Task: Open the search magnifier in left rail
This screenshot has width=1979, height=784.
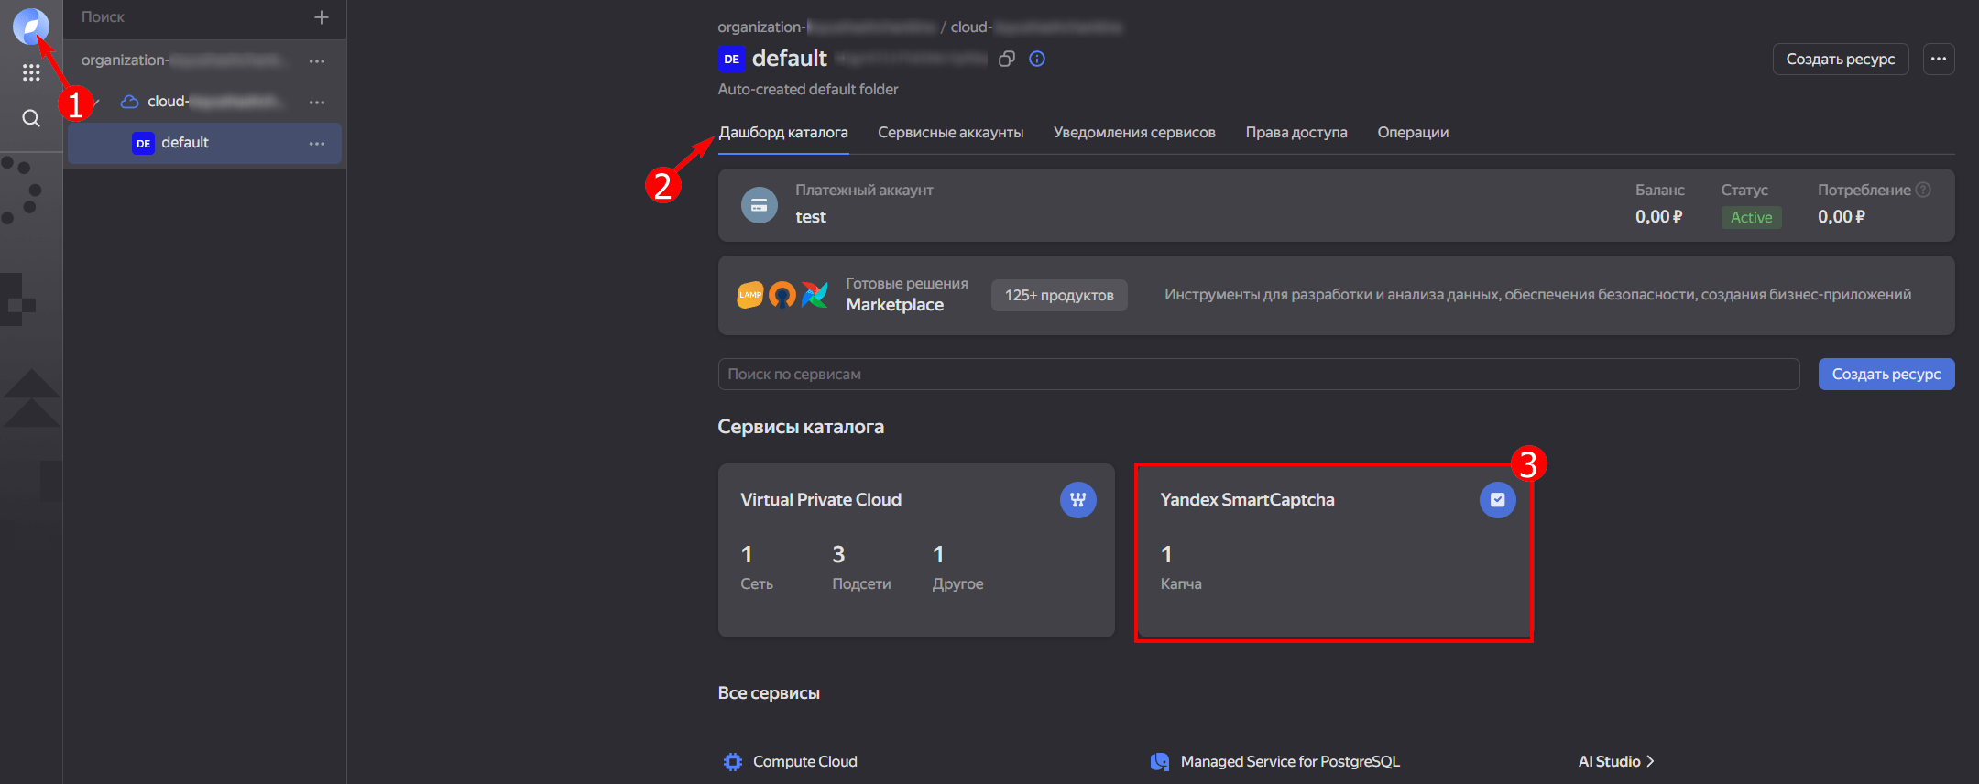Action: click(31, 118)
